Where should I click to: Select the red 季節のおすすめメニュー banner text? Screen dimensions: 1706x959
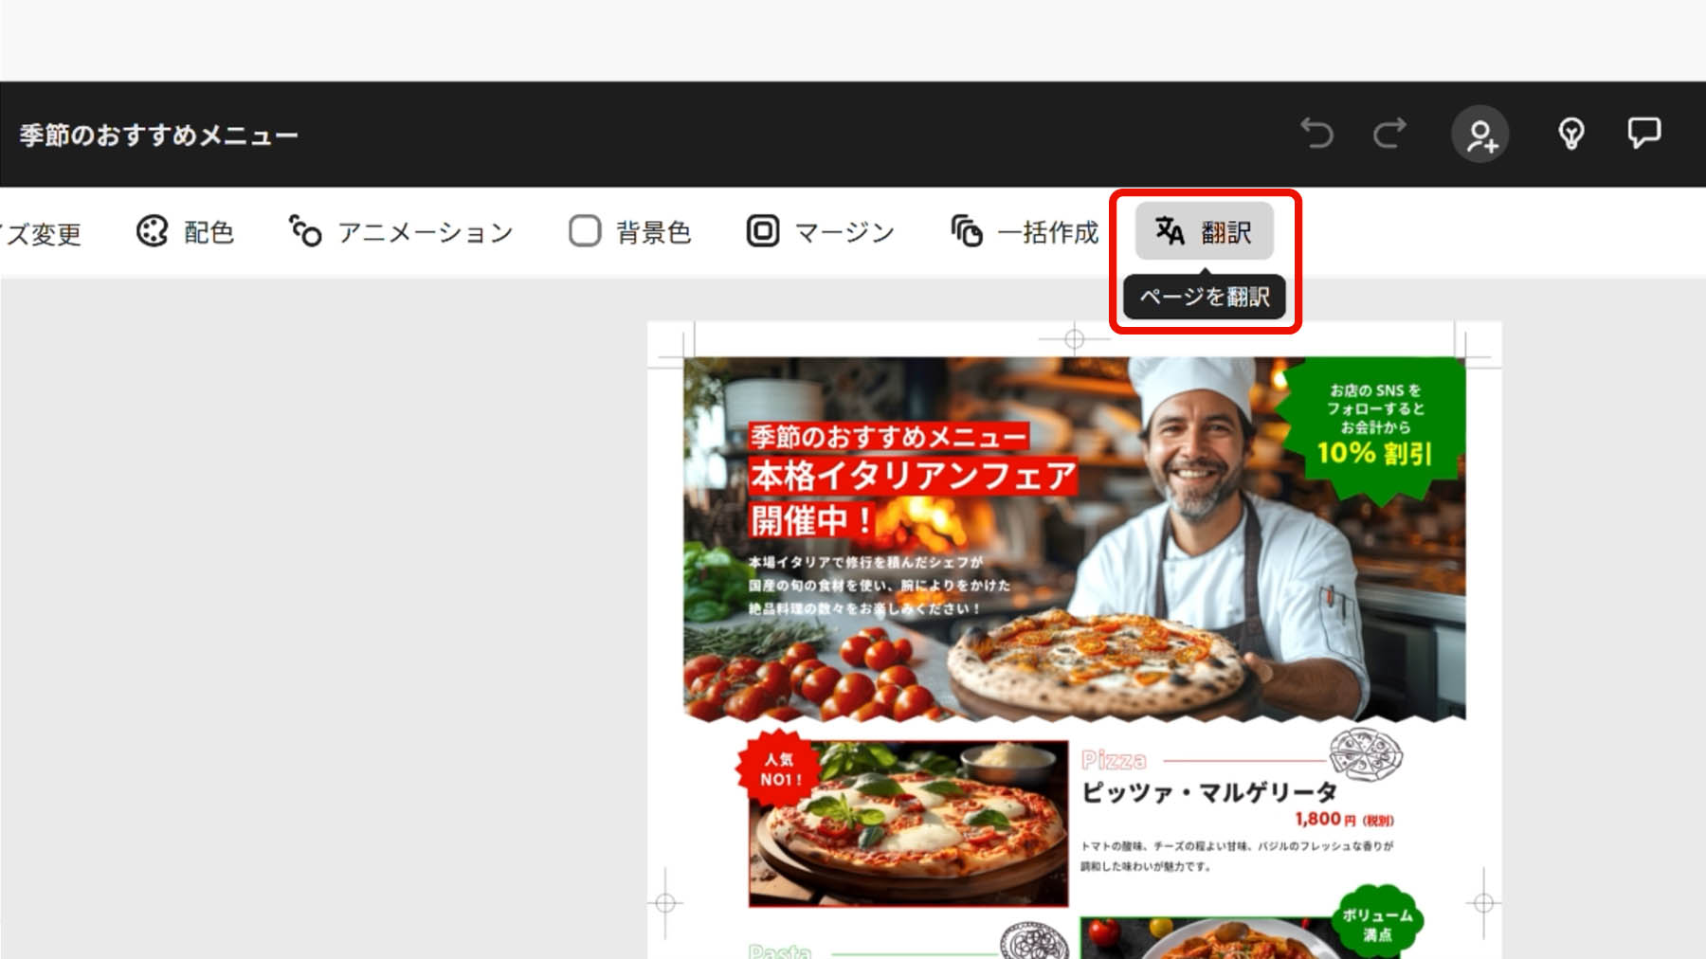tap(888, 437)
